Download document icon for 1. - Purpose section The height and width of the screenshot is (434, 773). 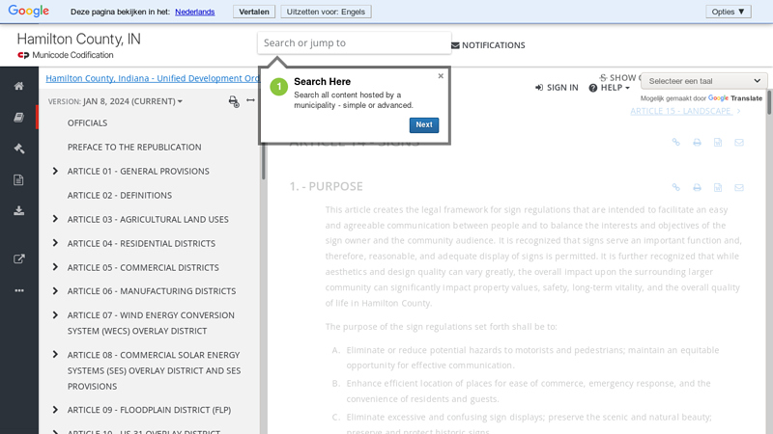tap(718, 187)
